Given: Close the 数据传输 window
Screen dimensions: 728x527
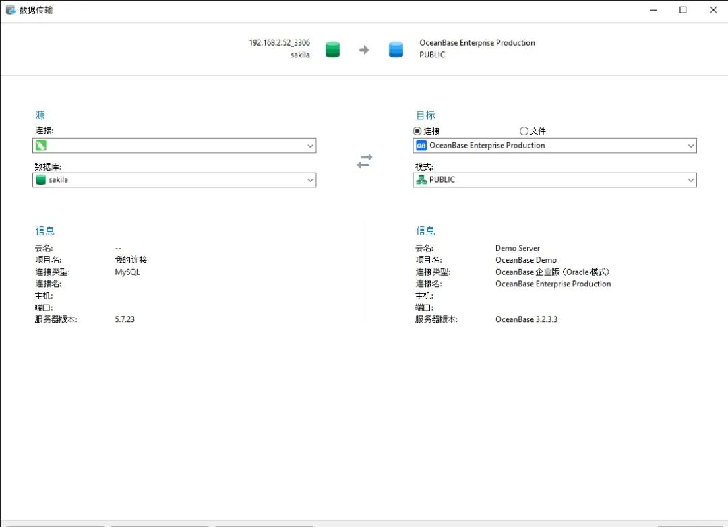Looking at the screenshot, I should (713, 9).
